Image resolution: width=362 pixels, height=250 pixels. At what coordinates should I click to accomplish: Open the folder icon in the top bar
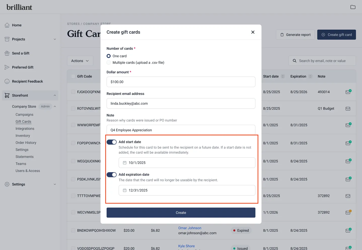point(353,7)
